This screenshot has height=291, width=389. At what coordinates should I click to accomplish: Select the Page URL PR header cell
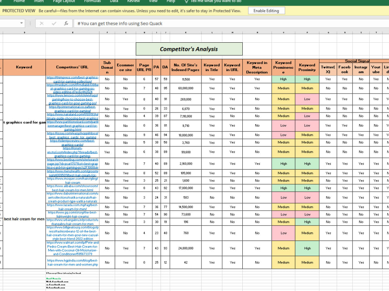144,67
